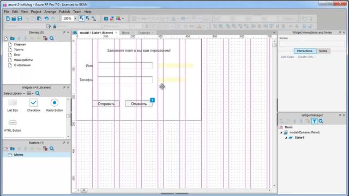
Task: Add a folder in Sitemap panel
Action: tap(12, 39)
